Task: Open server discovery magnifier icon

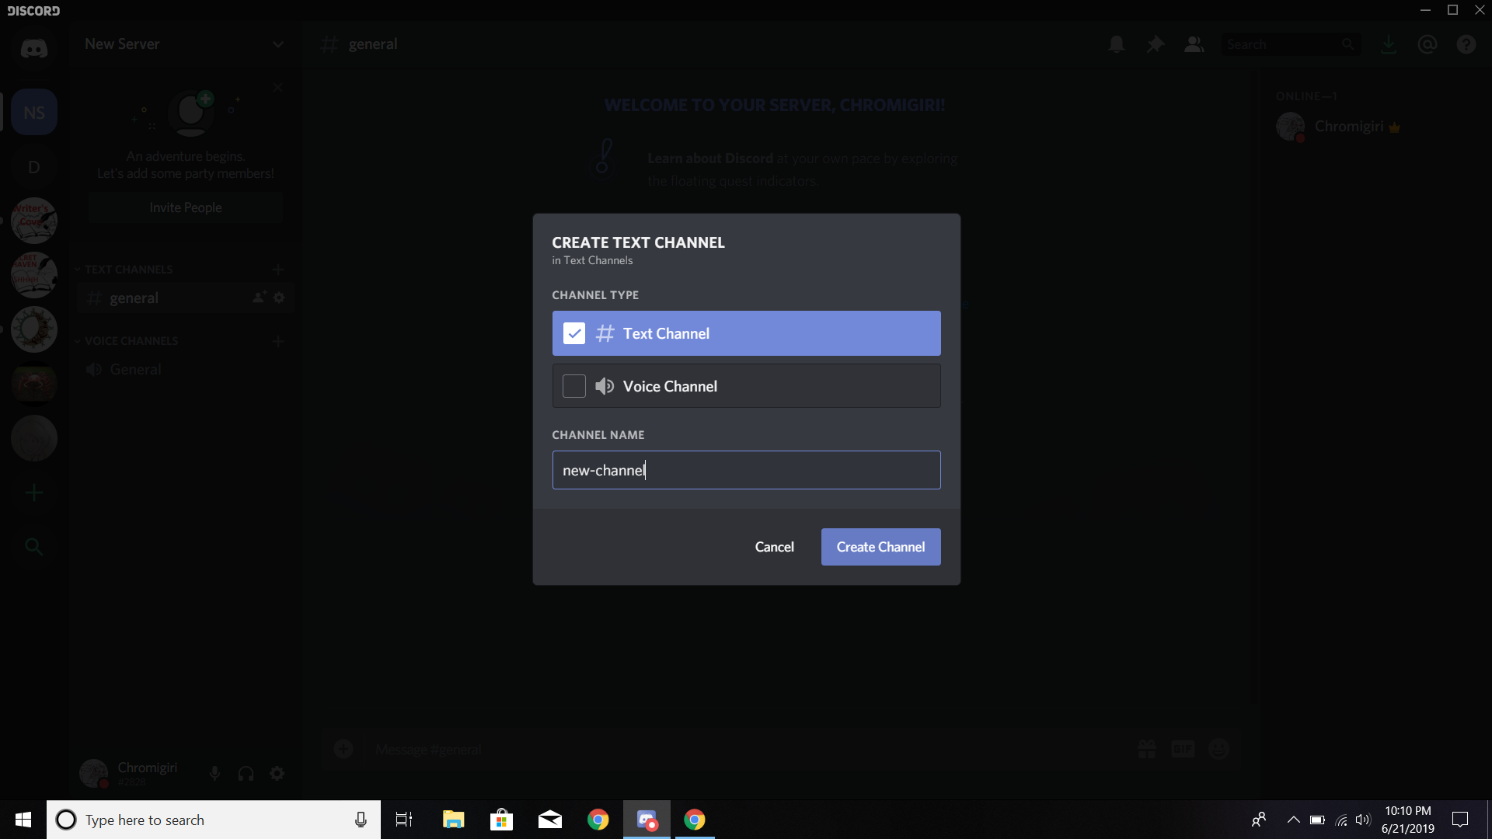Action: pos(33,546)
